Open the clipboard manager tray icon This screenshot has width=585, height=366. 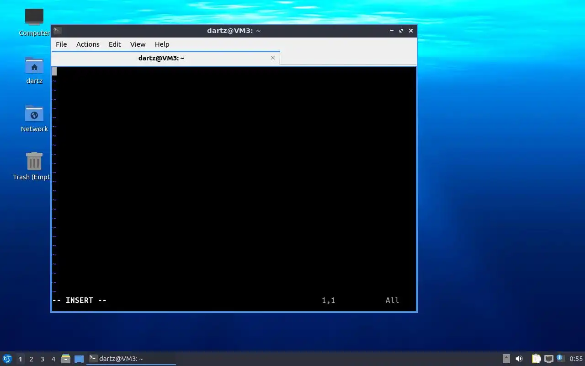pyautogui.click(x=536, y=359)
